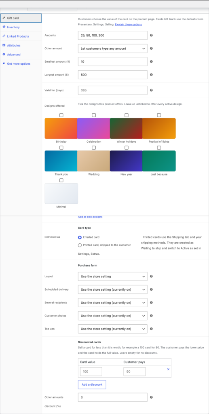Open the Other amount dropdown
Viewport: 209px width, 414px height.
coord(113,49)
